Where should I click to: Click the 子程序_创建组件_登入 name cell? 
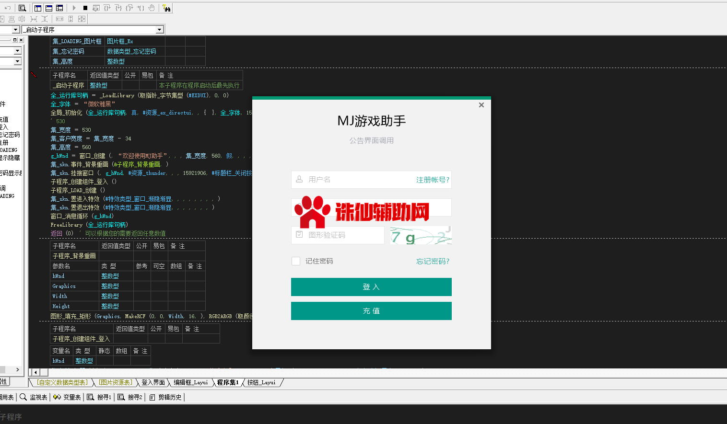point(82,339)
